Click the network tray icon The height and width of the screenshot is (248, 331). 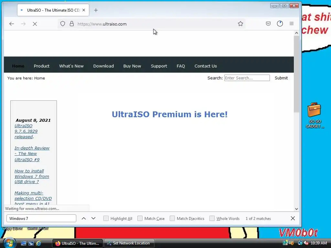click(x=300, y=243)
